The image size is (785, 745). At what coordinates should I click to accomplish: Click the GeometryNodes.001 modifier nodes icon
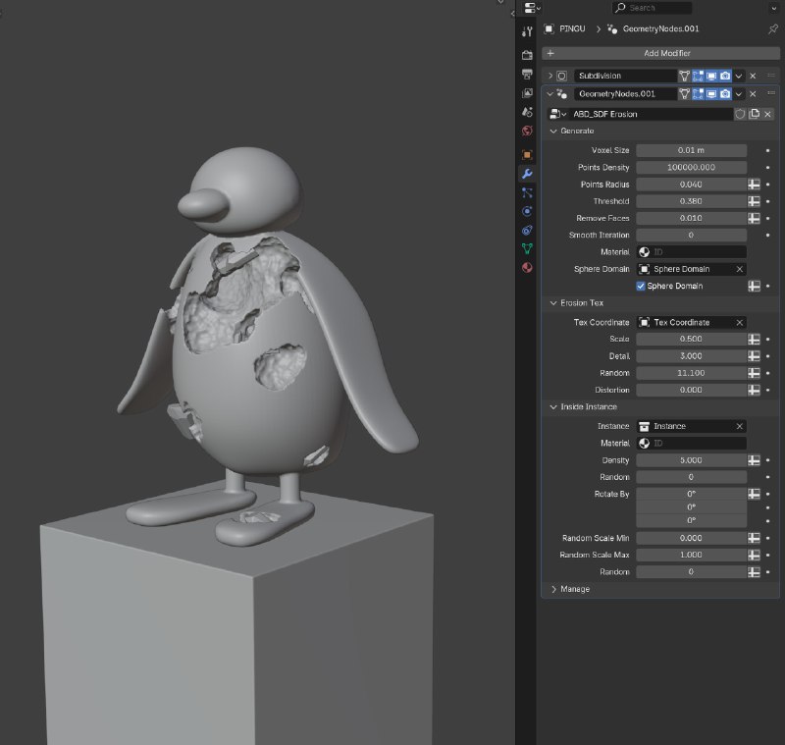[561, 93]
